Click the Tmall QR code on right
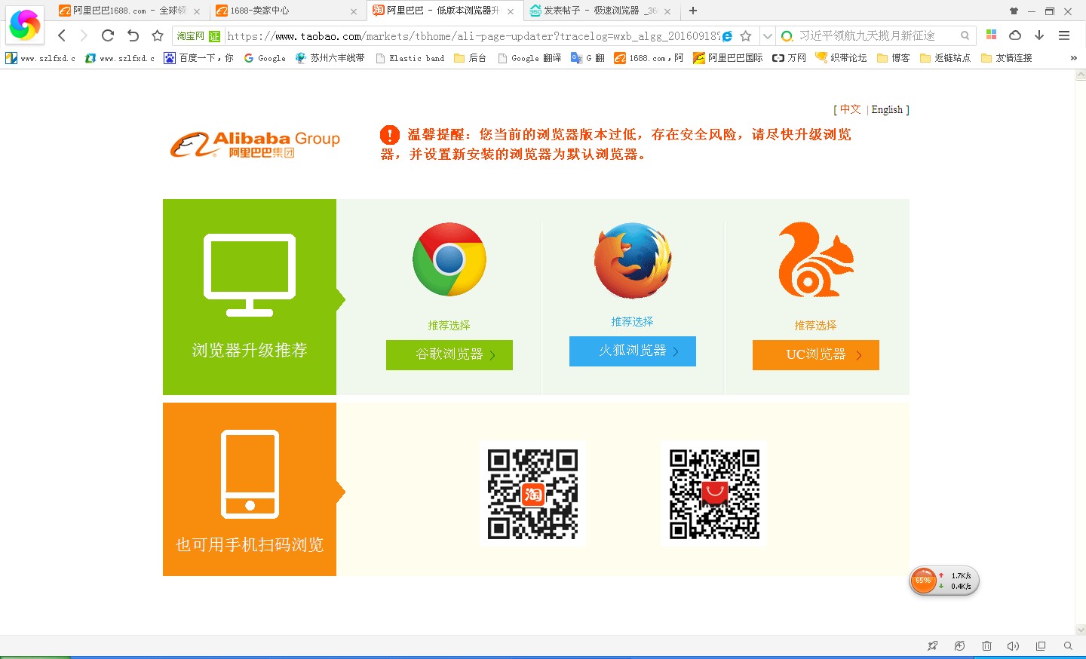Image resolution: width=1086 pixels, height=659 pixels. (x=714, y=494)
